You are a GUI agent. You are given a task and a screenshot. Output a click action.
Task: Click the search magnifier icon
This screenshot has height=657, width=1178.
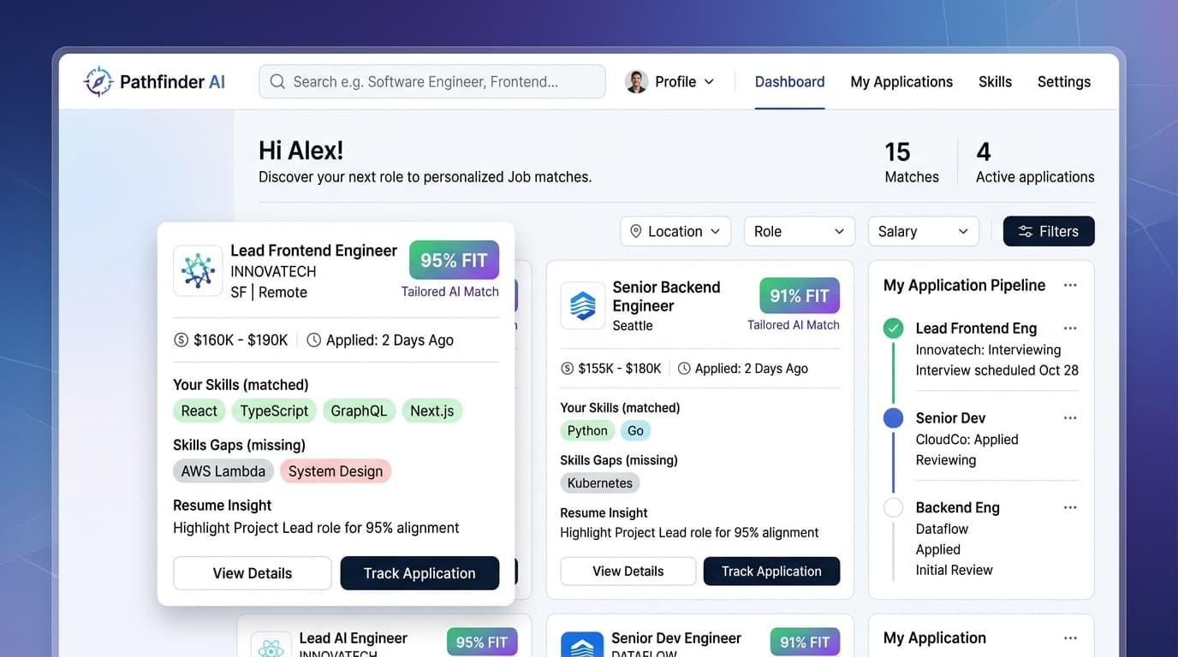(277, 82)
